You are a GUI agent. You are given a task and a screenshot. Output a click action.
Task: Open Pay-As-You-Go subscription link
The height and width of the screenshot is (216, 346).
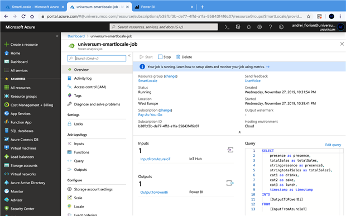(x=150, y=115)
